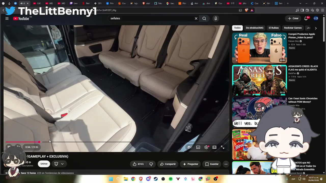Open the YouTube guide hamburger menu
326x183 pixels.
pyautogui.click(x=7, y=18)
